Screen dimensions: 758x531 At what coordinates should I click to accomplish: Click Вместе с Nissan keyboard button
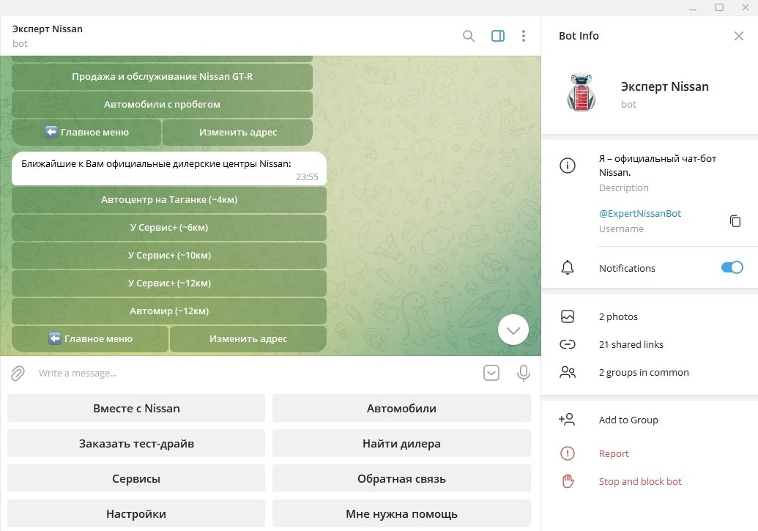coord(136,408)
